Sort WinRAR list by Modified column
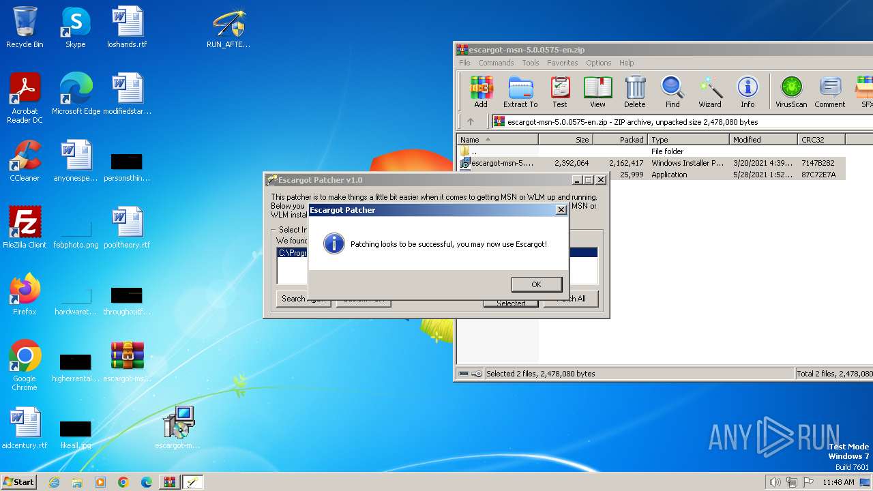This screenshot has width=873, height=491. pyautogui.click(x=763, y=139)
